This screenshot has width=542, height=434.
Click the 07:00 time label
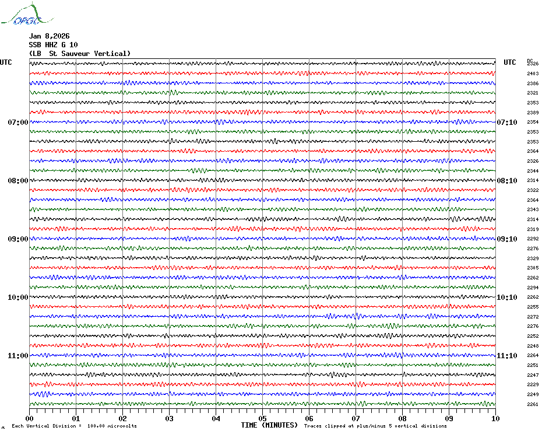18,122
